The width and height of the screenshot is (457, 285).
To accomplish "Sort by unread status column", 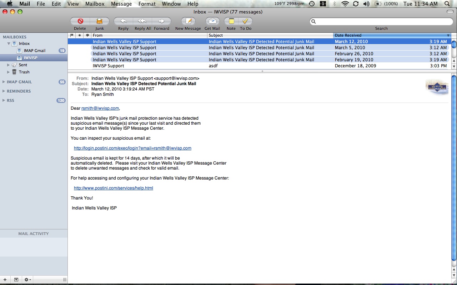I will tap(79, 35).
